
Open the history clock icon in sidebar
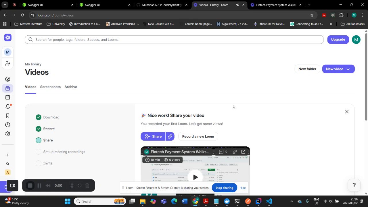tap(8, 125)
